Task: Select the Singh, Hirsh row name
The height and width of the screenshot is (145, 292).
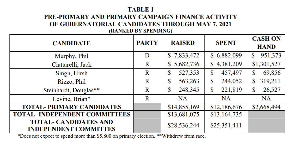Action: [72, 73]
